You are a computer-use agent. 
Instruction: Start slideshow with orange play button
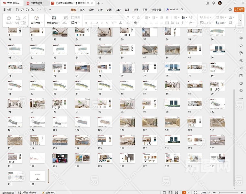pos(184,192)
